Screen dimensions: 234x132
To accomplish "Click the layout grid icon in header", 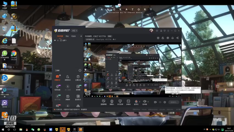I will (x=168, y=38).
